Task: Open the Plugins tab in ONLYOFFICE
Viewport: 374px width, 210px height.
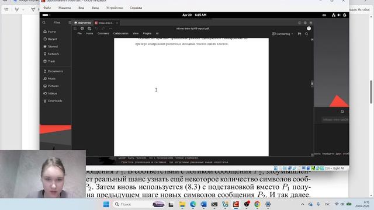Action: [147, 34]
